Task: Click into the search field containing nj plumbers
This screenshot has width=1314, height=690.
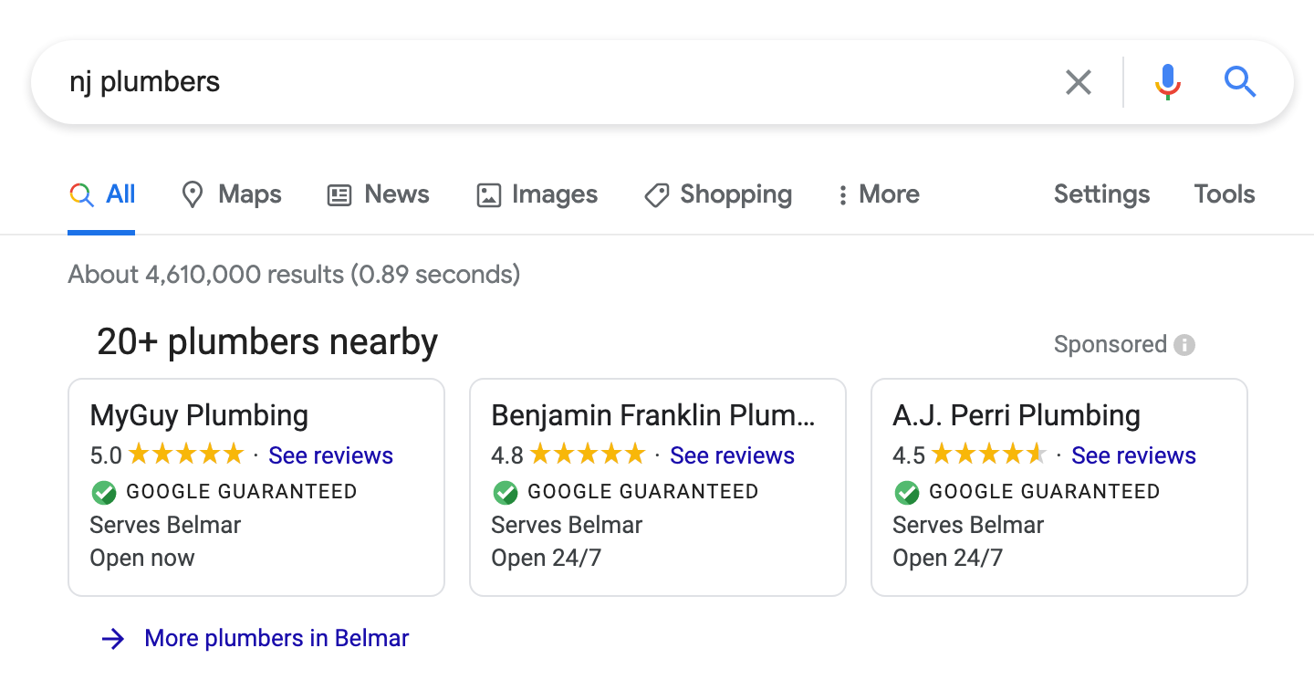Action: (x=547, y=82)
